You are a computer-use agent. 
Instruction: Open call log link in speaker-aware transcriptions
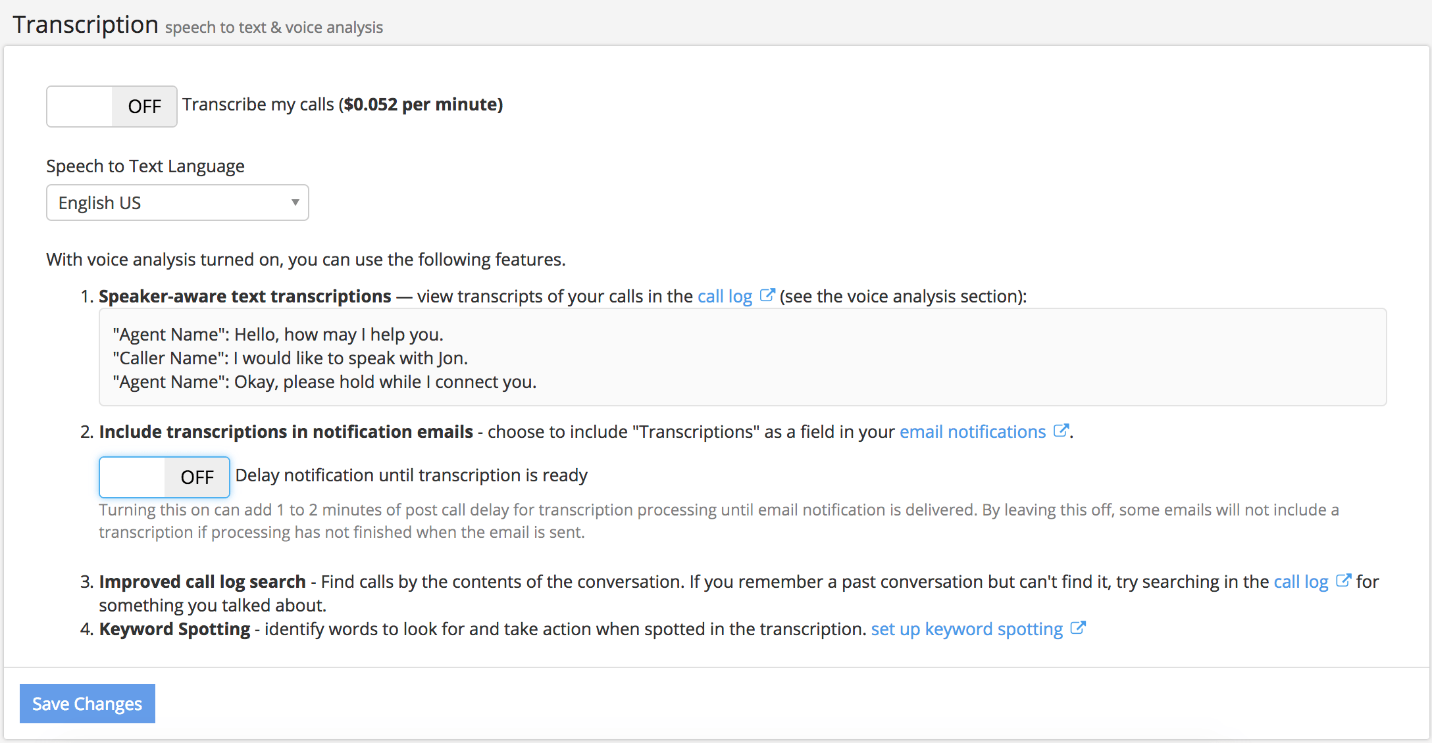pyautogui.click(x=725, y=297)
